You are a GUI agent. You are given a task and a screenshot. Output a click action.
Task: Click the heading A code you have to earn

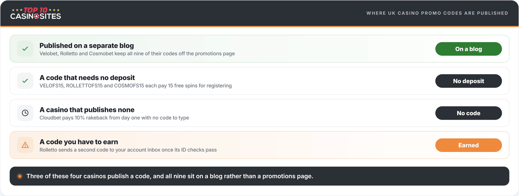tap(79, 142)
